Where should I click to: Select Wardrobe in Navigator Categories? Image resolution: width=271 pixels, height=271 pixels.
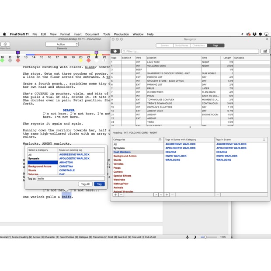[x=119, y=180]
